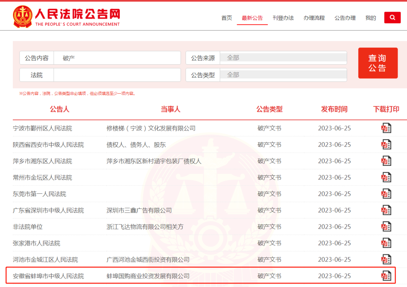The image size is (407, 287).
Task: Click party 蚌埠国购商业投资发展有限公司
Action: pyautogui.click(x=148, y=276)
